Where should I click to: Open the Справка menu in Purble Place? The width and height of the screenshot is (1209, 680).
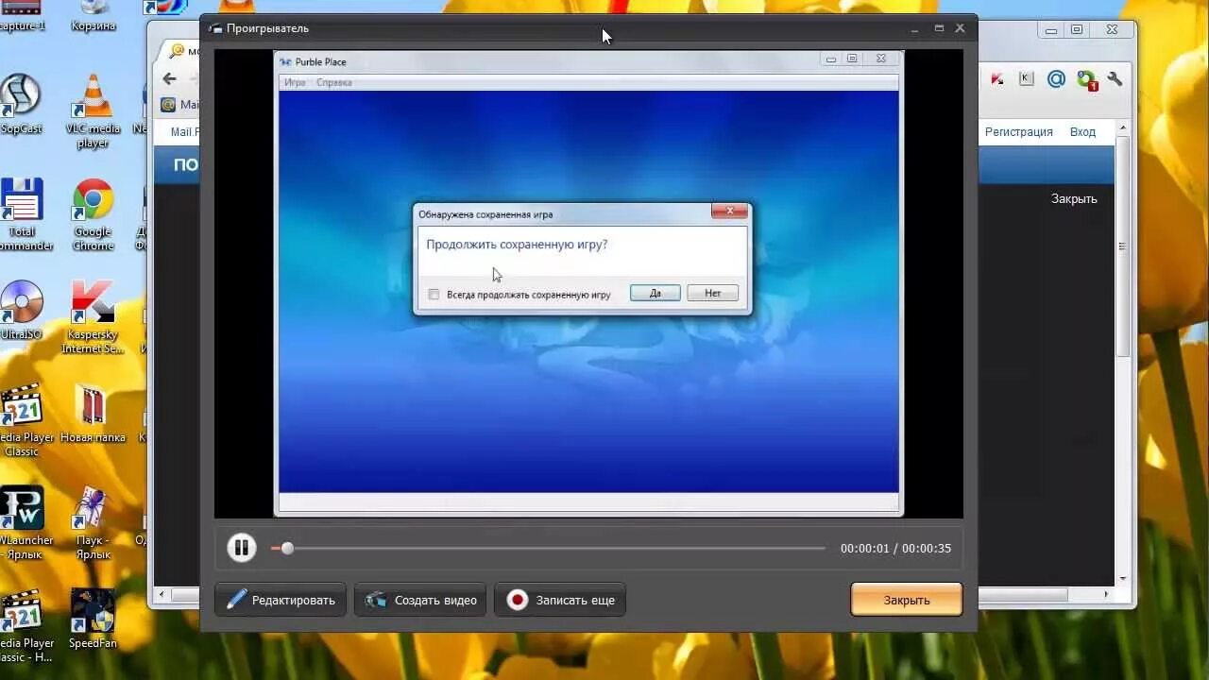(334, 82)
